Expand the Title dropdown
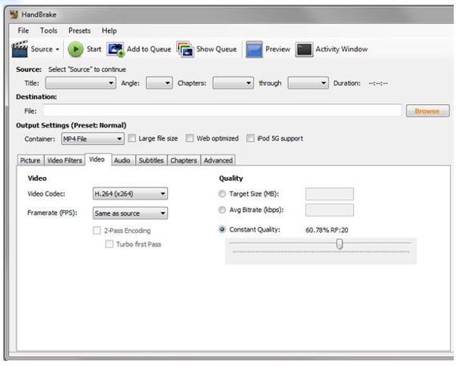 coord(81,83)
